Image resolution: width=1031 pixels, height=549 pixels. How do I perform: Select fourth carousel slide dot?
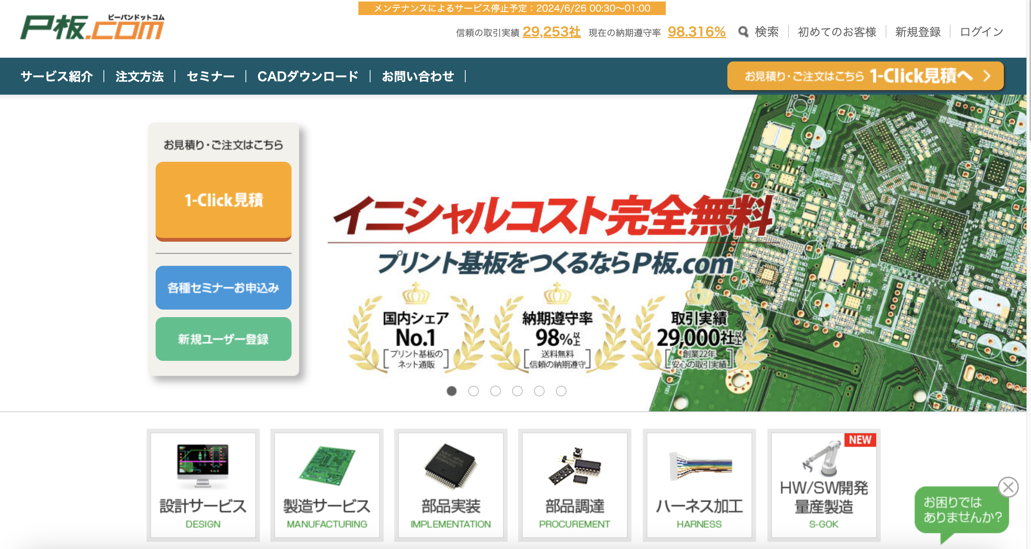(x=517, y=391)
